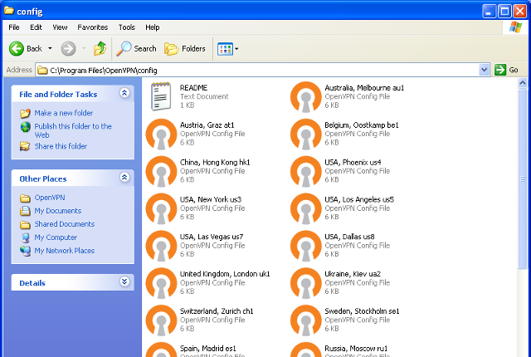Select the Spain, Madrid es1 file name
531x357 pixels.
208,349
